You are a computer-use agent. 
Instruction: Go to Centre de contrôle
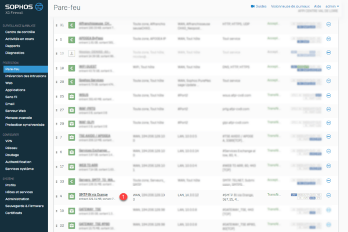pos(20,32)
